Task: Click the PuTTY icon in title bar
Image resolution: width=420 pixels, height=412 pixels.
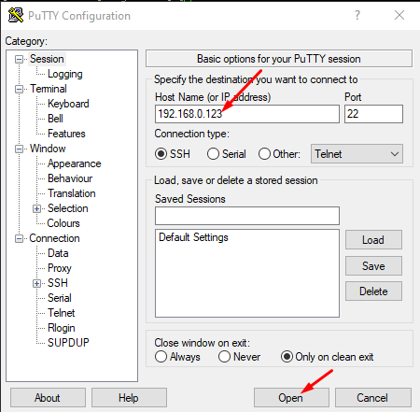Action: (16, 15)
